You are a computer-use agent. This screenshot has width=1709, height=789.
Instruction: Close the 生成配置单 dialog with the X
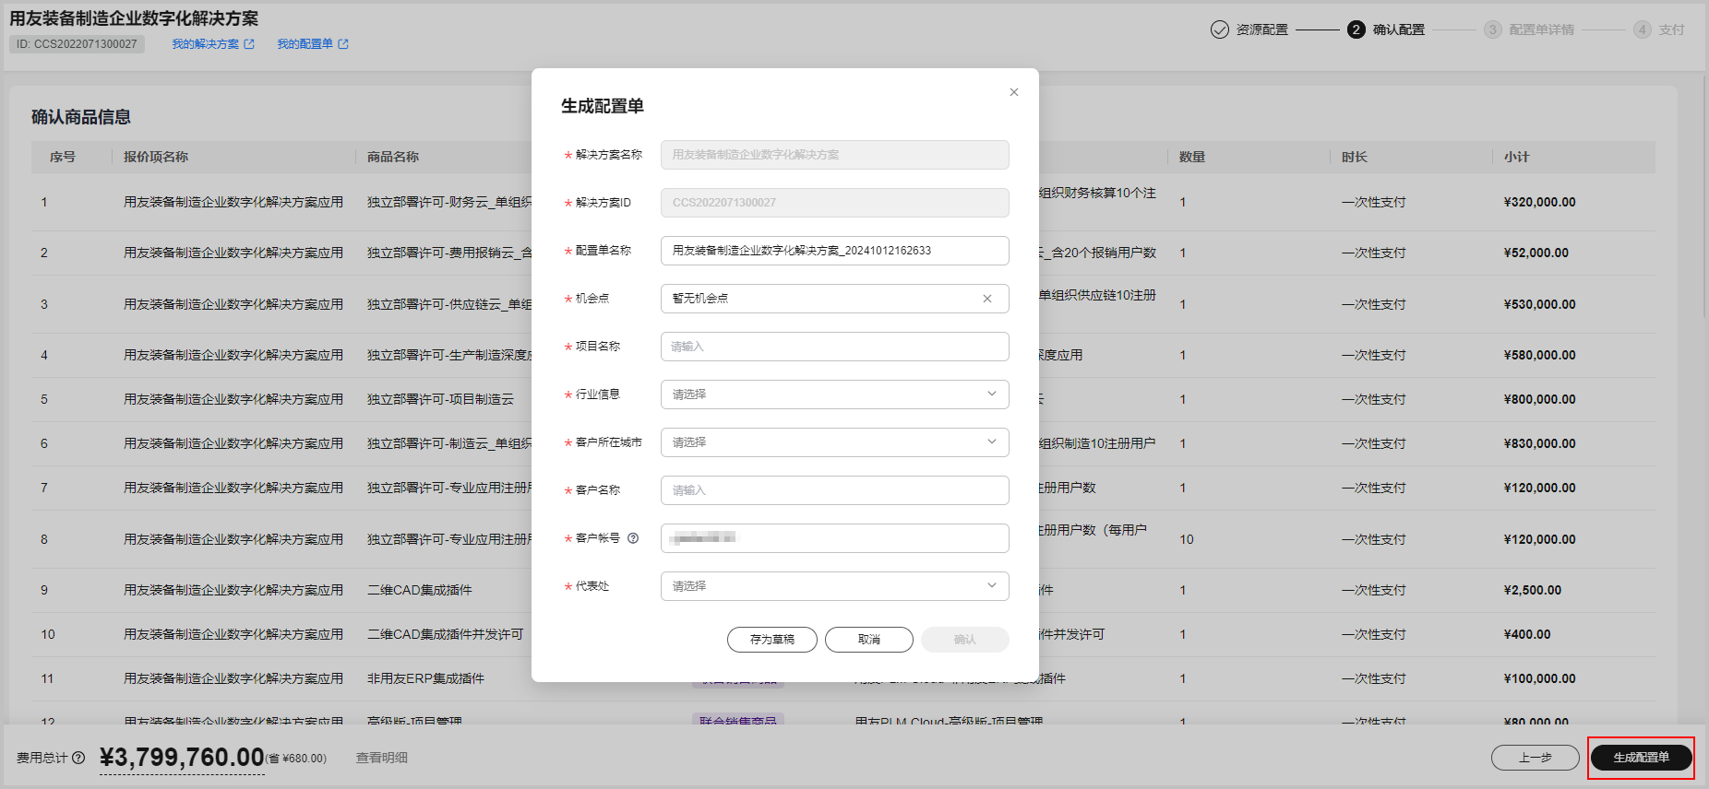coord(1014,92)
